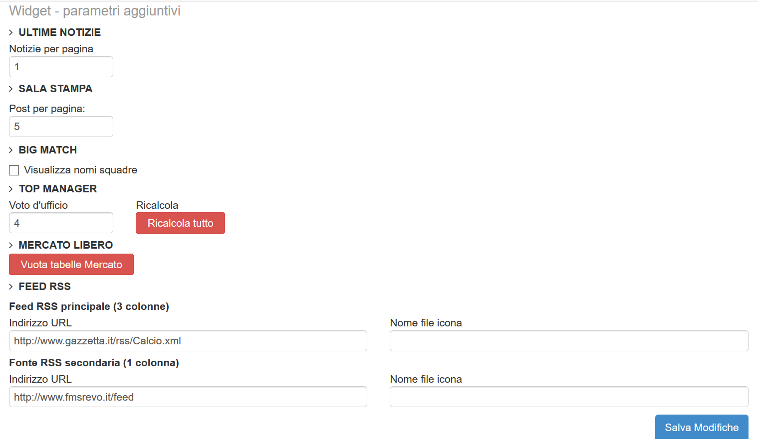Expand the SALA STAMPA section chevron
The height and width of the screenshot is (439, 758).
11,89
